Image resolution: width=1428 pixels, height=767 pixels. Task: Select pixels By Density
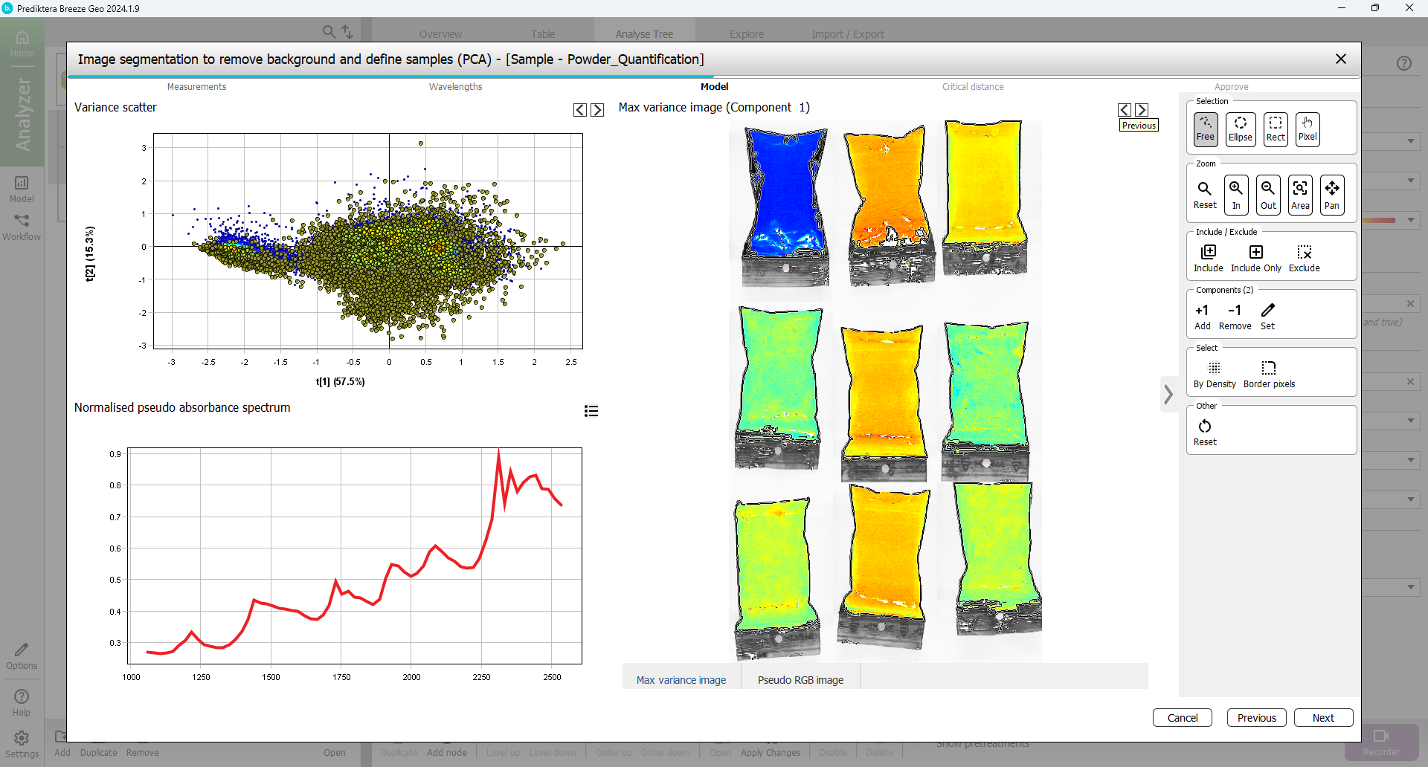(1214, 374)
